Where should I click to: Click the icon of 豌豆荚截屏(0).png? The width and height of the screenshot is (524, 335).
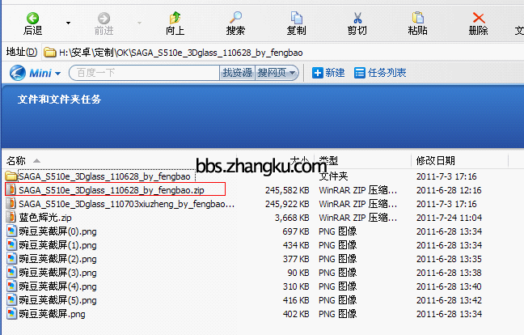click(11, 231)
